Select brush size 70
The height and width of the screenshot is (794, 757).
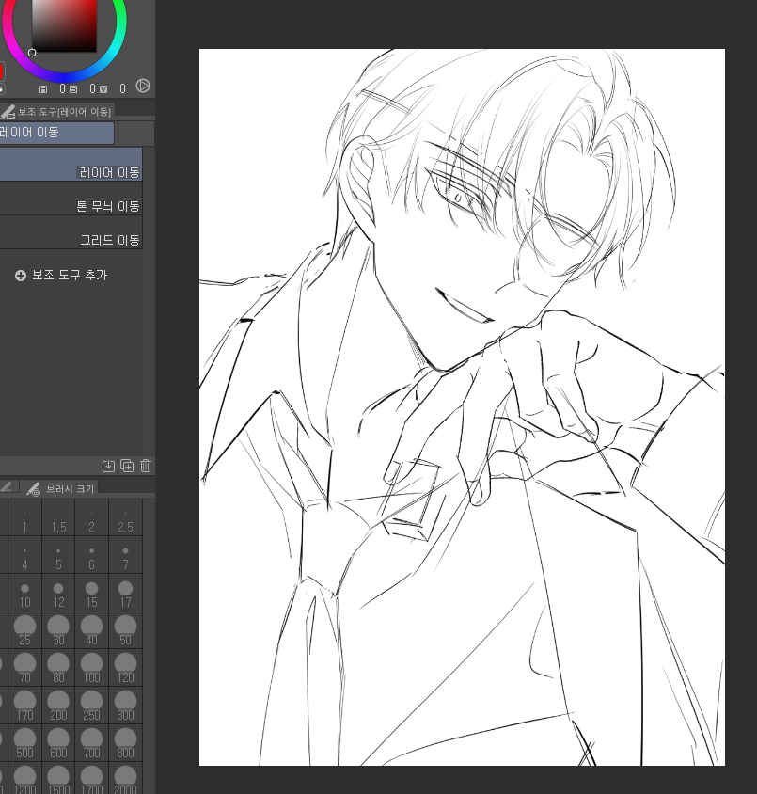point(24,668)
